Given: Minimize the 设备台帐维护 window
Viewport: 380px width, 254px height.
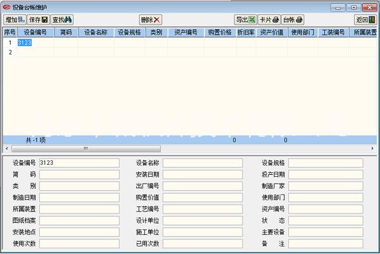Looking at the screenshot, I should [338, 8].
